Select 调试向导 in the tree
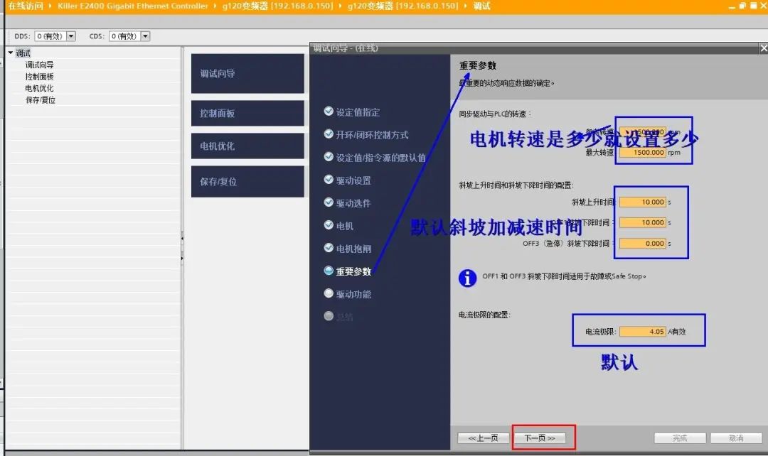This screenshot has width=768, height=456. pyautogui.click(x=40, y=65)
